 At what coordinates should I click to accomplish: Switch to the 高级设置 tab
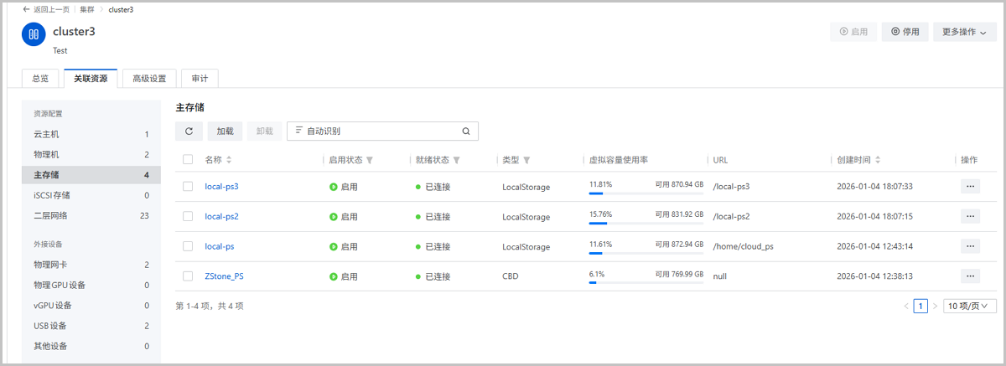click(x=149, y=79)
